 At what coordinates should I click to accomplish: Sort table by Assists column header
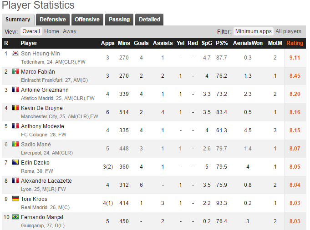163,43
